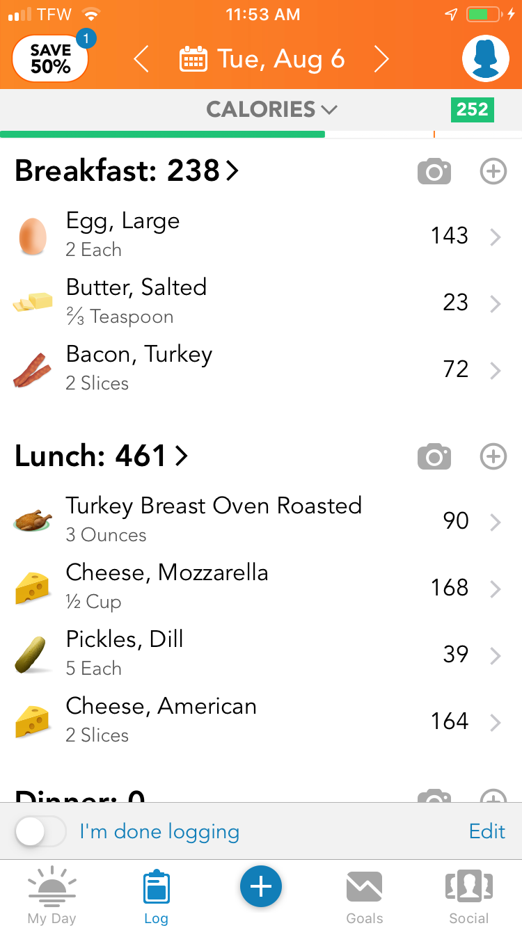This screenshot has height=928, width=522.
Task: Open the Calories dropdown
Action: (x=271, y=109)
